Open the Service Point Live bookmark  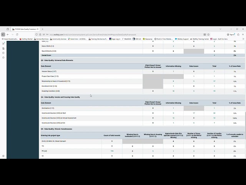(x=41, y=39)
